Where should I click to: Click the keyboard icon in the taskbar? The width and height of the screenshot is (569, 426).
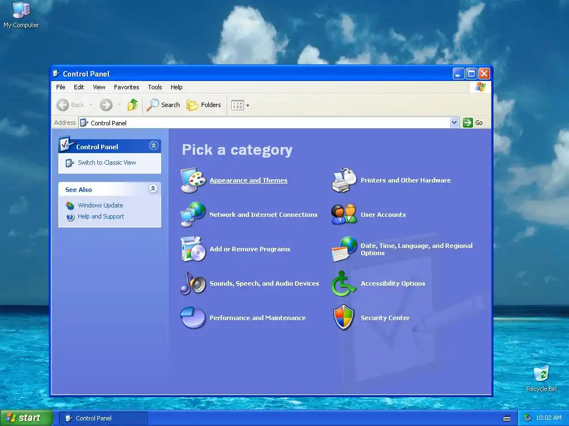pyautogui.click(x=507, y=418)
